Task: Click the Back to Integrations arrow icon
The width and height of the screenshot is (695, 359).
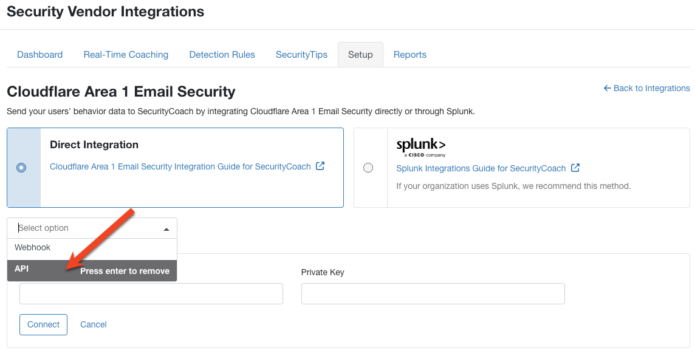Action: click(x=607, y=88)
